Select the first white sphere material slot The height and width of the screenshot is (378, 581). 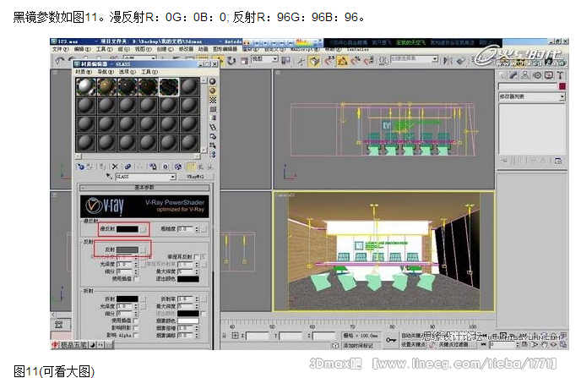point(86,87)
